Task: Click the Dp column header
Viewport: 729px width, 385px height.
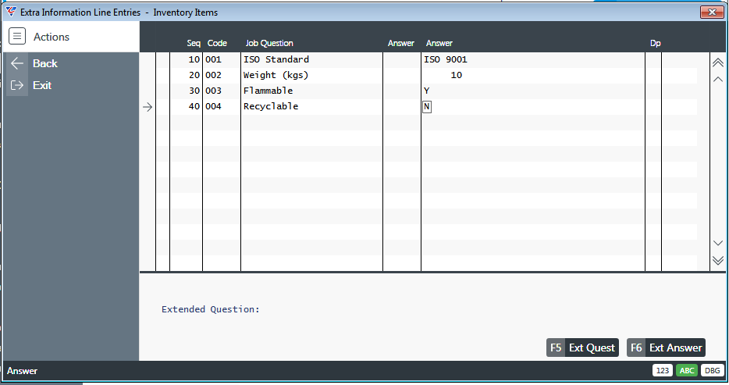Action: 656,43
